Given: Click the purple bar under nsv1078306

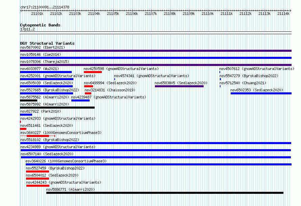Looking at the screenshot, I should click(x=156, y=65).
